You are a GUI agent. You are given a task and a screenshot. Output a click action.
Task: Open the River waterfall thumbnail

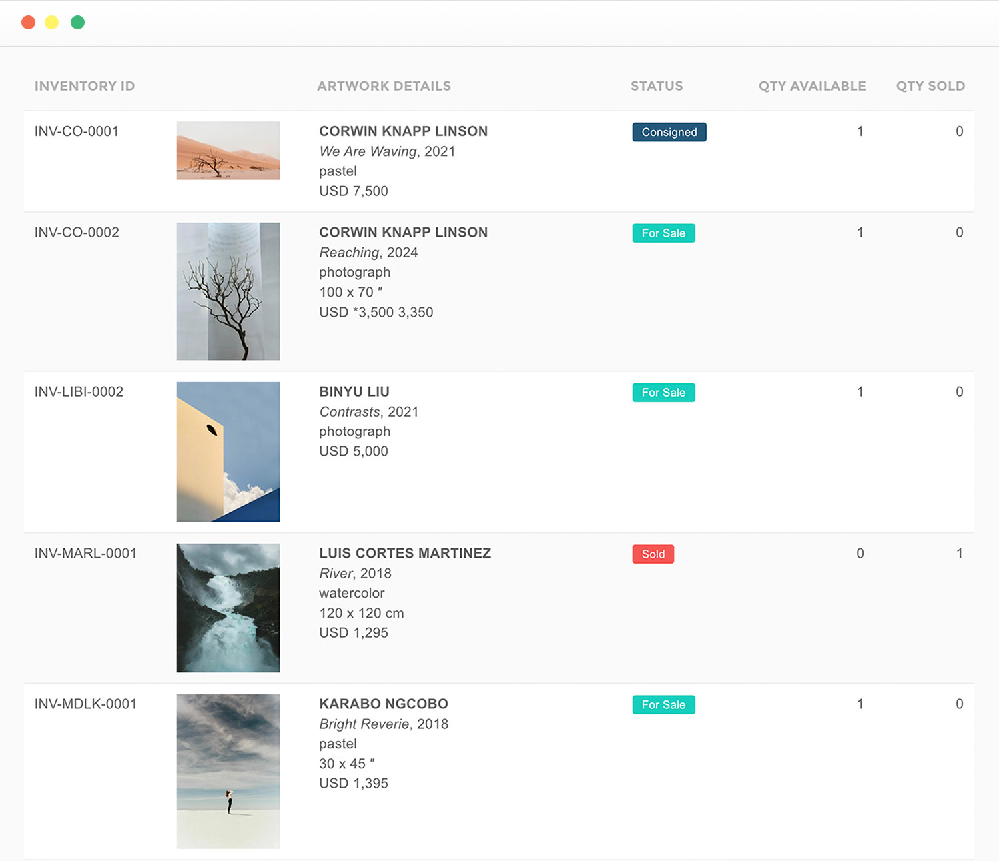(228, 608)
